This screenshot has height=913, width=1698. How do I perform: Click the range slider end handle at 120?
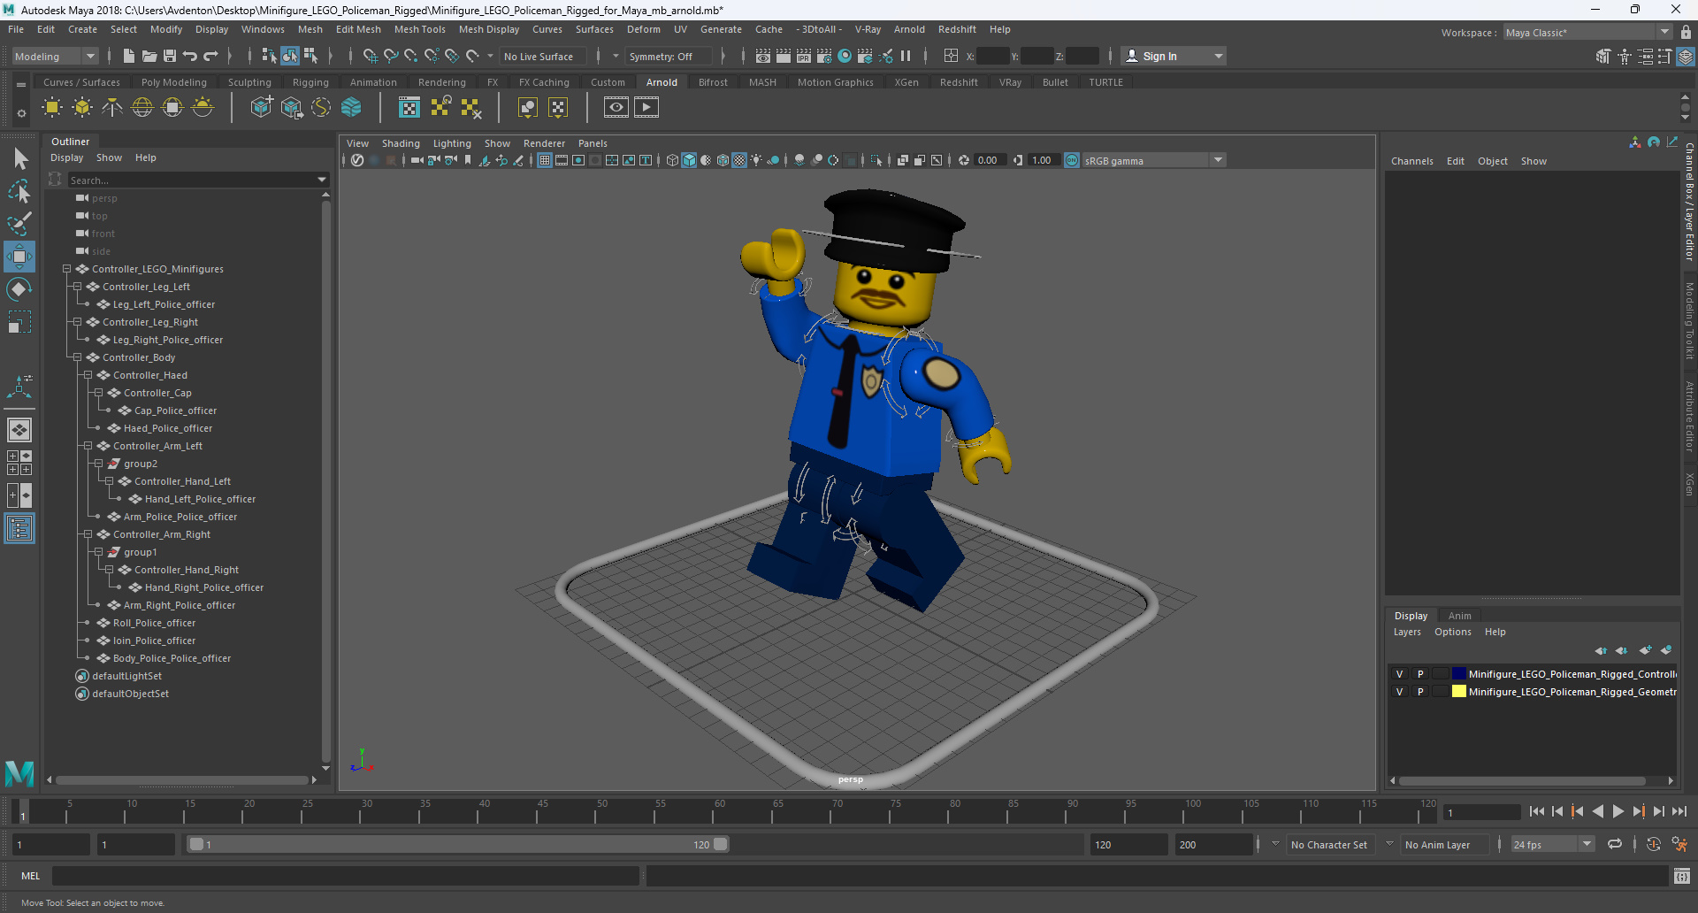tap(721, 844)
